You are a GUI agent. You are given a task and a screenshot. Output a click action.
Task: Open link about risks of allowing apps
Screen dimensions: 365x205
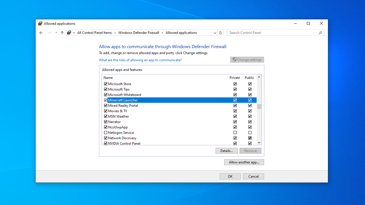tap(140, 60)
